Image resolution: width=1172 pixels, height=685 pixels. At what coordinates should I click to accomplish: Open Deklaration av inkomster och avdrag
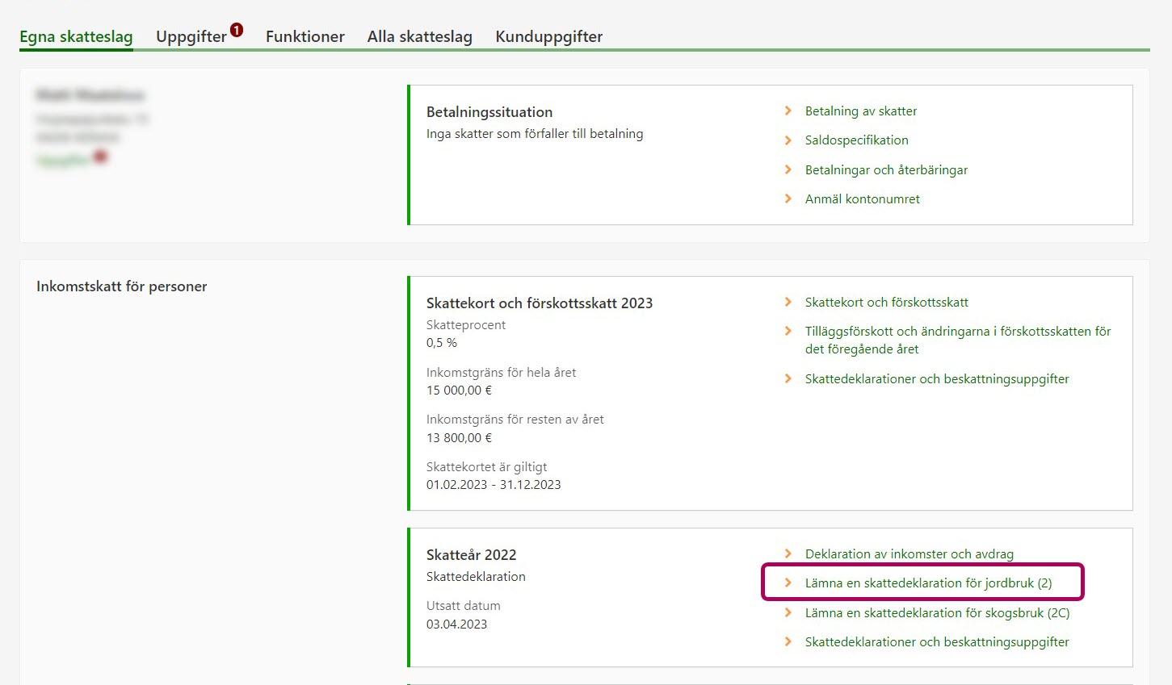coord(909,554)
